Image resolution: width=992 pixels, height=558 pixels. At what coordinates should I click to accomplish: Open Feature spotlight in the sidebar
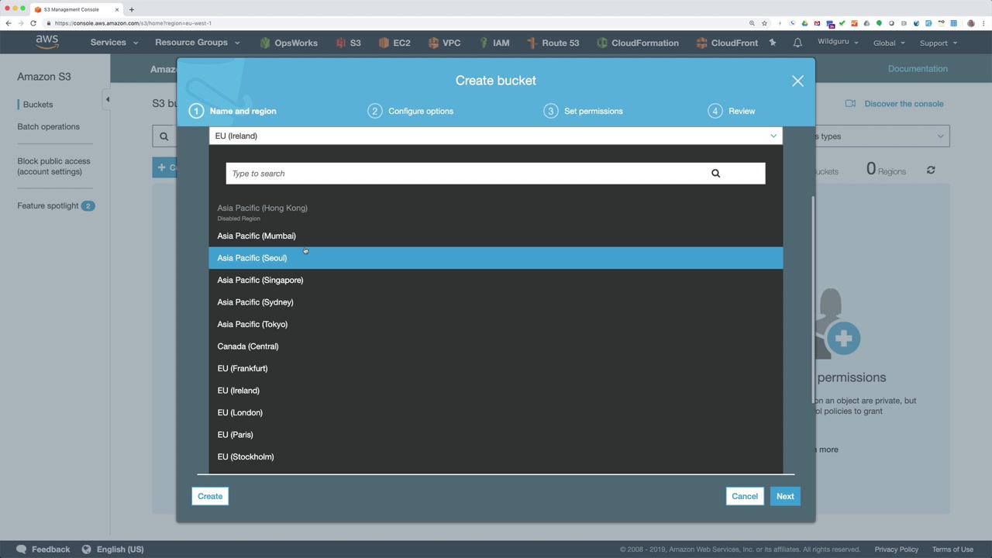coord(48,205)
